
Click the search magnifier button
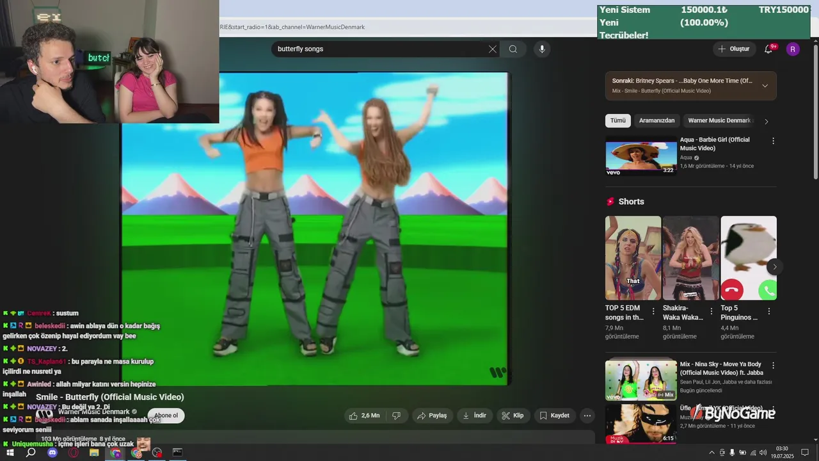(513, 49)
